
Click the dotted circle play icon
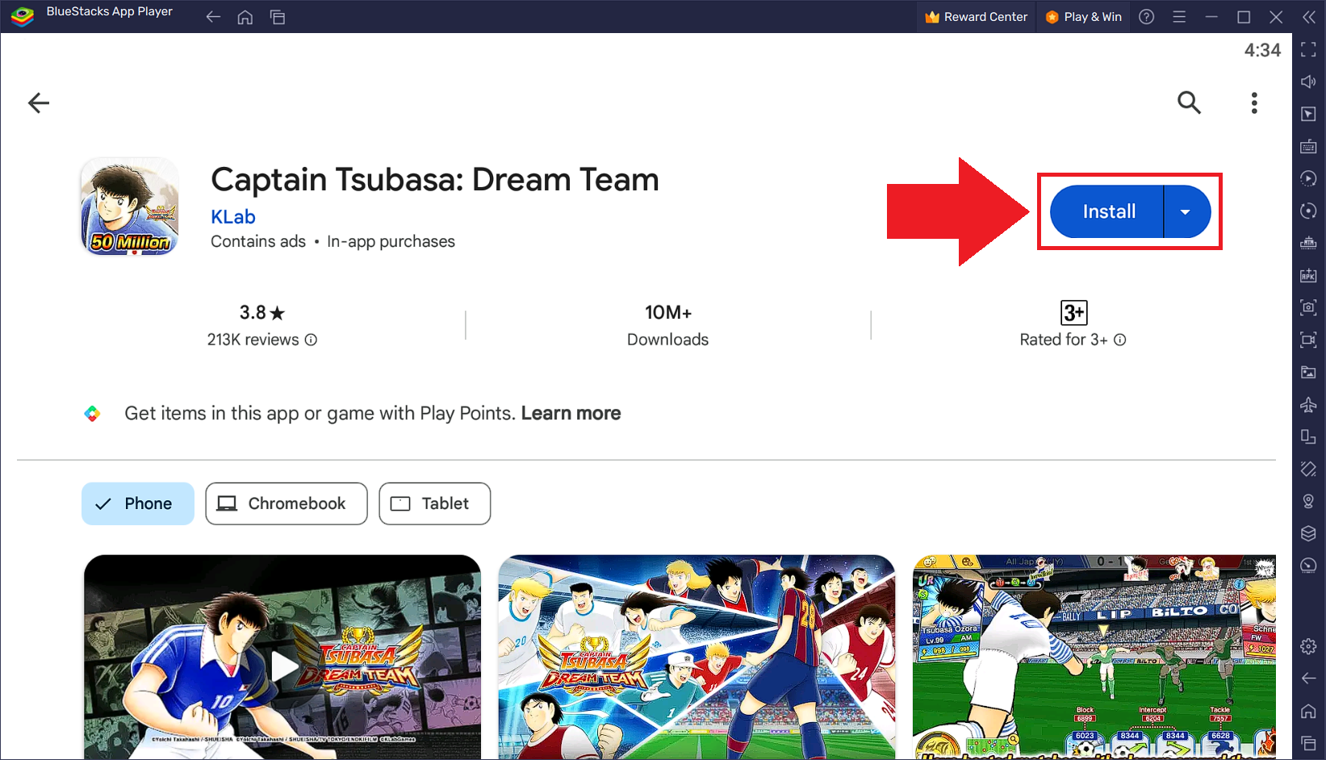1309,179
